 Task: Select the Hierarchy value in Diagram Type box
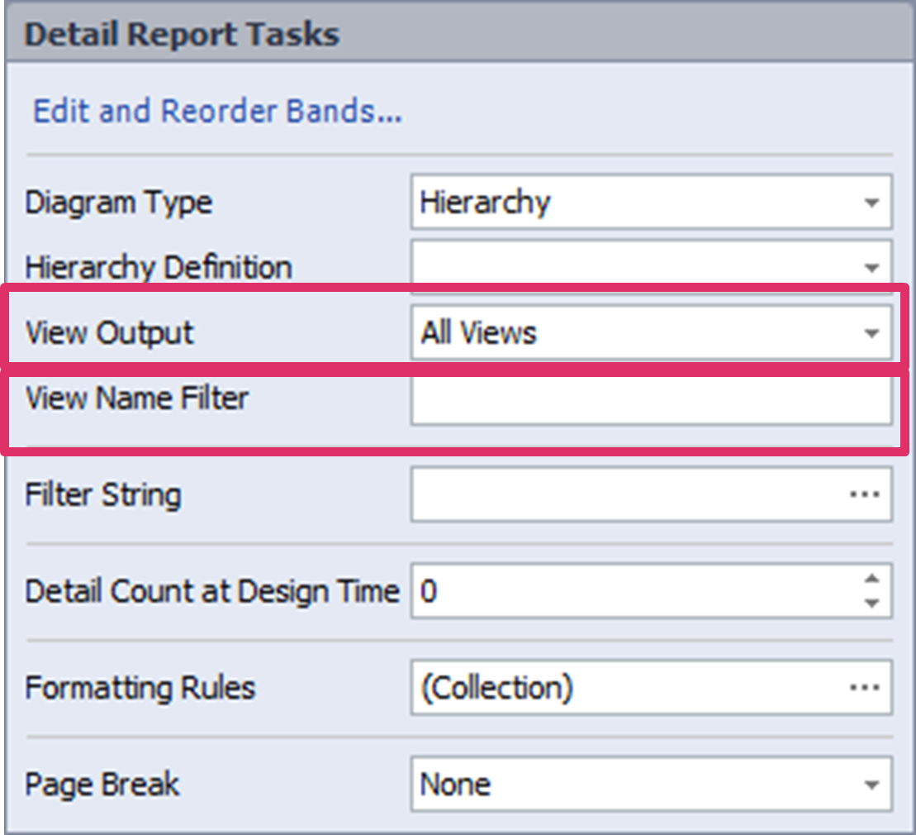485,203
